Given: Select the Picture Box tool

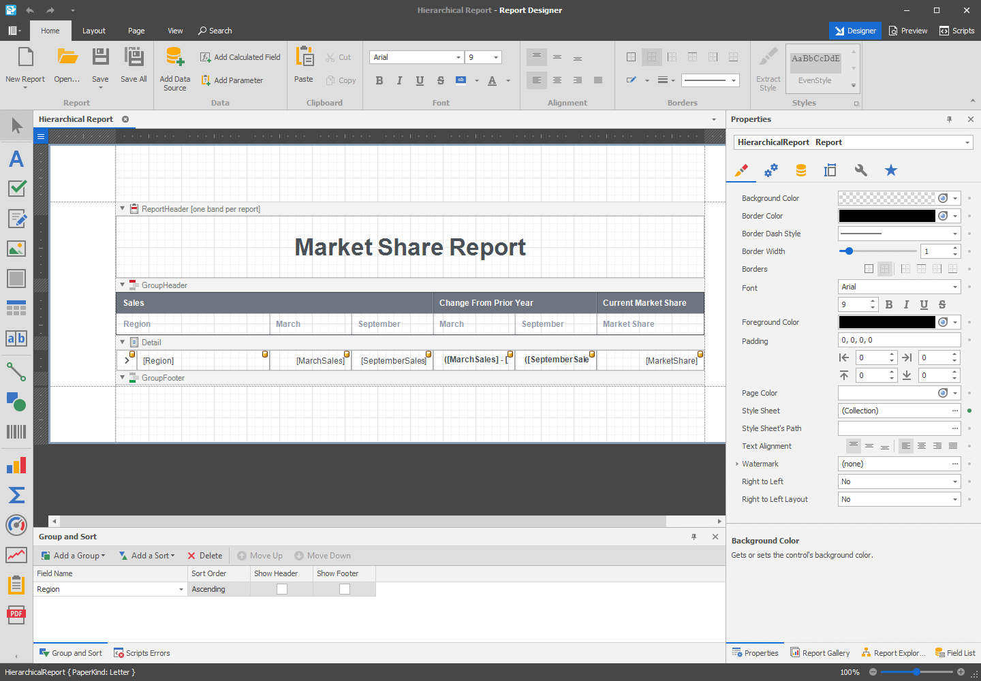Looking at the screenshot, I should tap(16, 249).
